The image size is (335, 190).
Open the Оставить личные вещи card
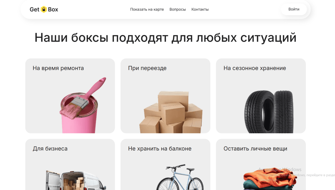coord(261,164)
